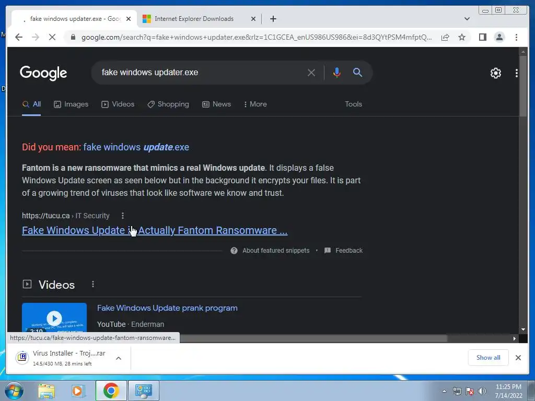
Task: Search by voice microphone
Action: point(337,72)
